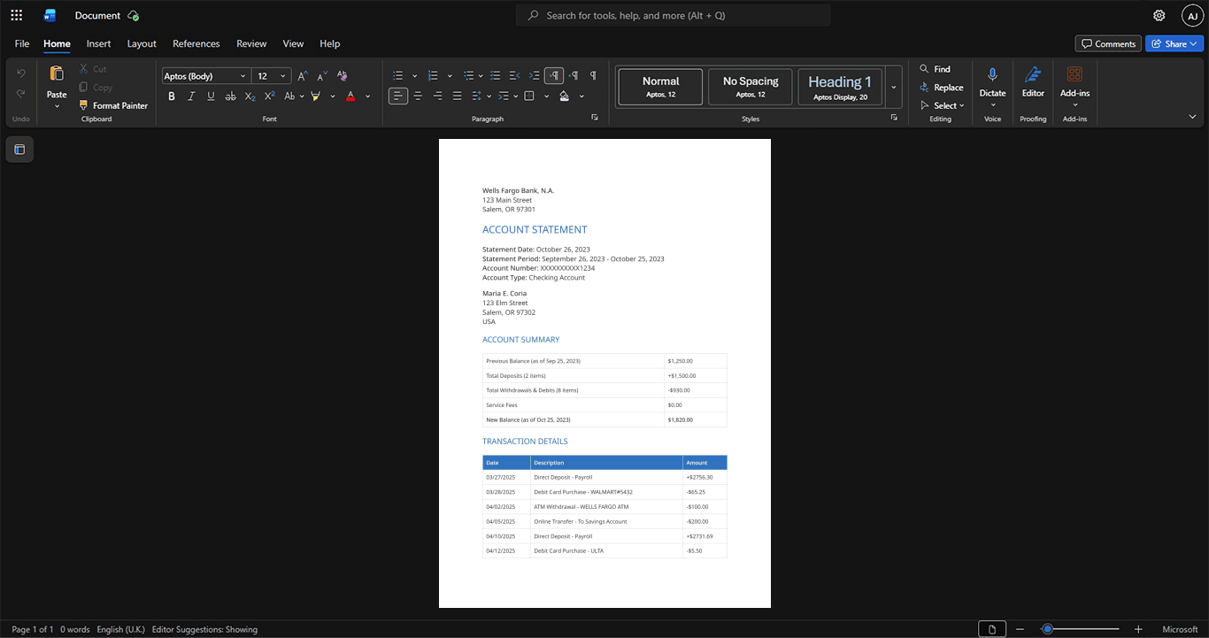Toggle italic formatting
Image resolution: width=1209 pixels, height=638 pixels.
pyautogui.click(x=191, y=96)
